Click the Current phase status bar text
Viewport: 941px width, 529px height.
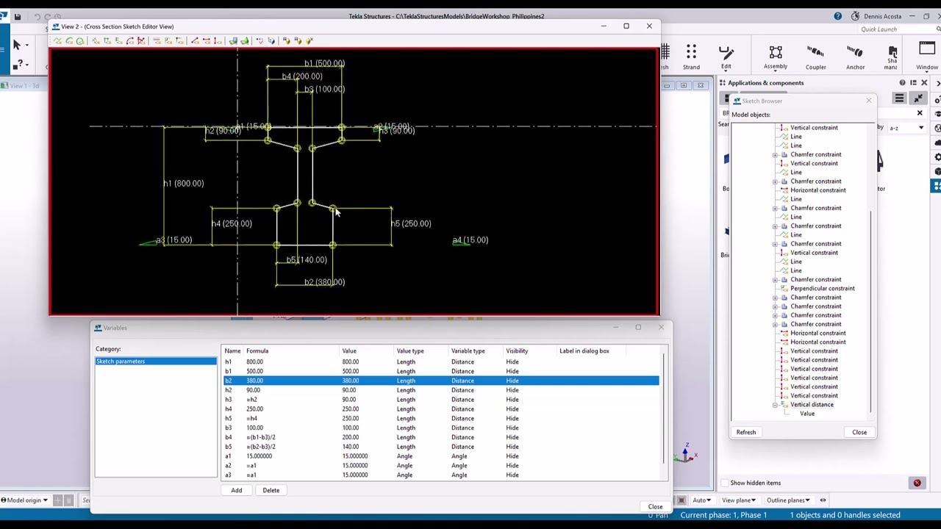(723, 515)
